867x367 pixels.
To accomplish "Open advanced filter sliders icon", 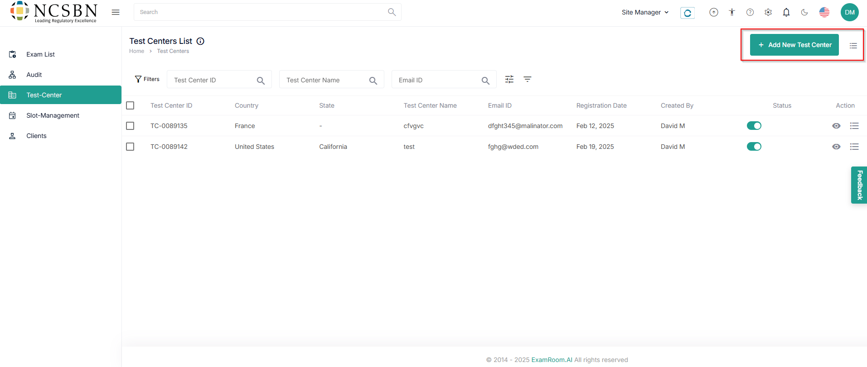I will (509, 79).
